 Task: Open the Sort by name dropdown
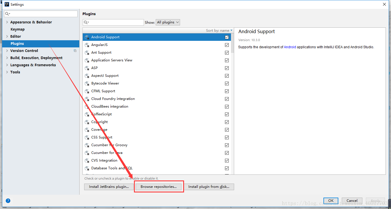(219, 31)
